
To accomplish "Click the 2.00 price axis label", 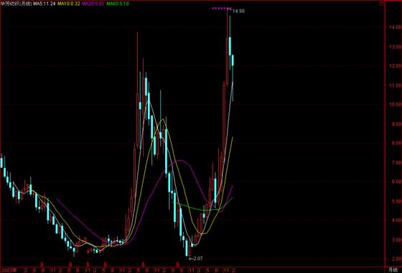I will (x=395, y=259).
